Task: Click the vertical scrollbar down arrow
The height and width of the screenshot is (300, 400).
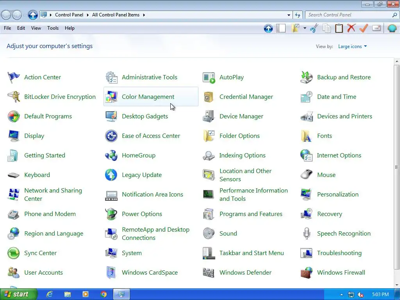Action: point(397,285)
